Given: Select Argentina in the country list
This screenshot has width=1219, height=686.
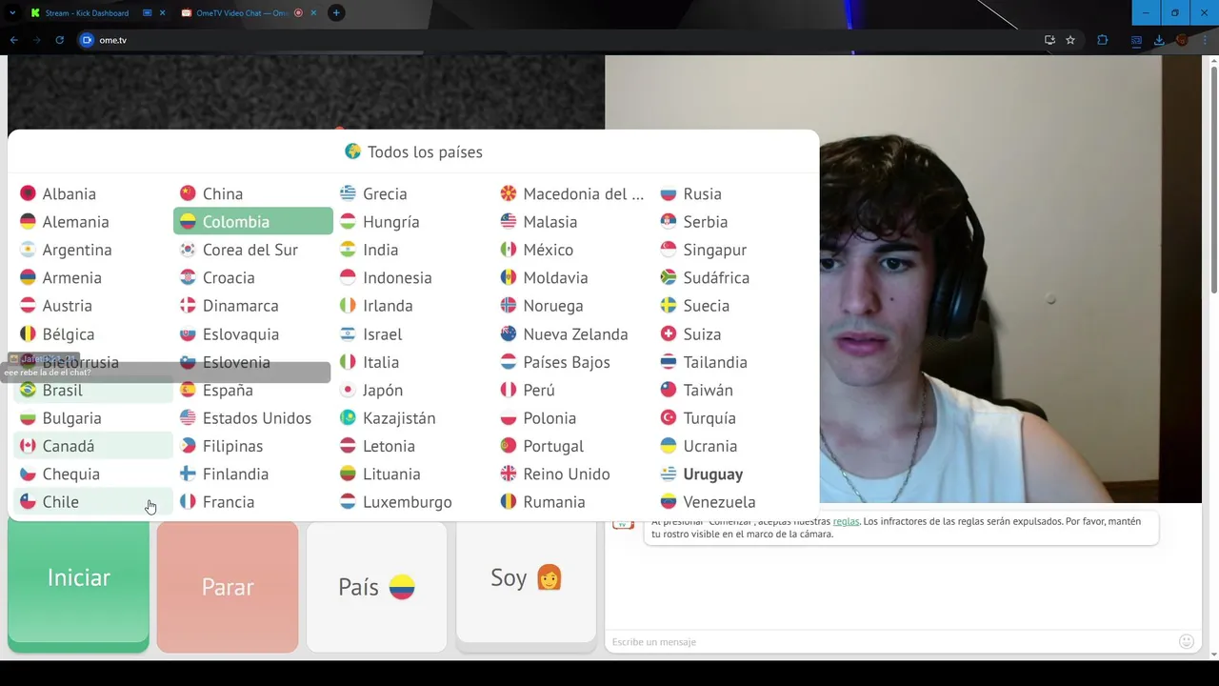Looking at the screenshot, I should point(92,250).
